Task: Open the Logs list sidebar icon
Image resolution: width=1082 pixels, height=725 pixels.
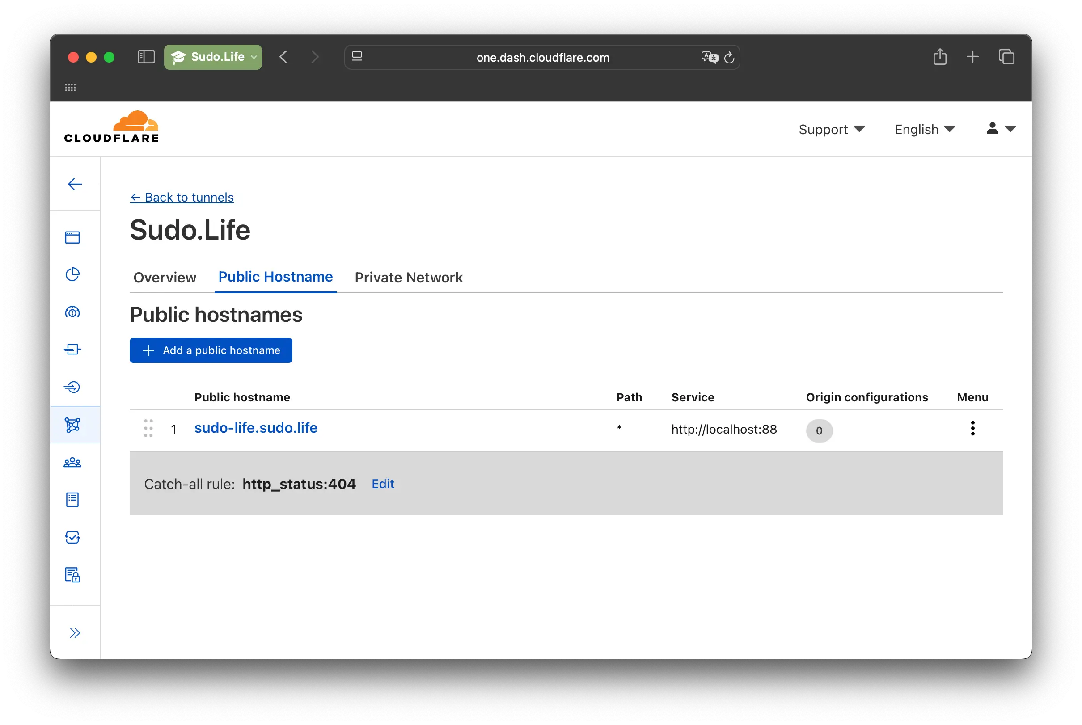Action: tap(72, 499)
